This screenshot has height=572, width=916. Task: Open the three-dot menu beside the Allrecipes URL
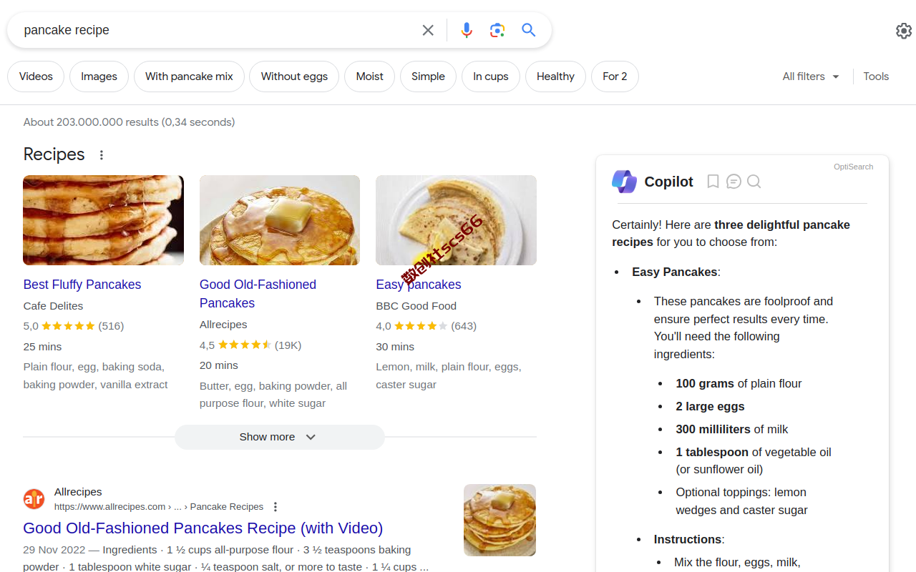point(276,507)
